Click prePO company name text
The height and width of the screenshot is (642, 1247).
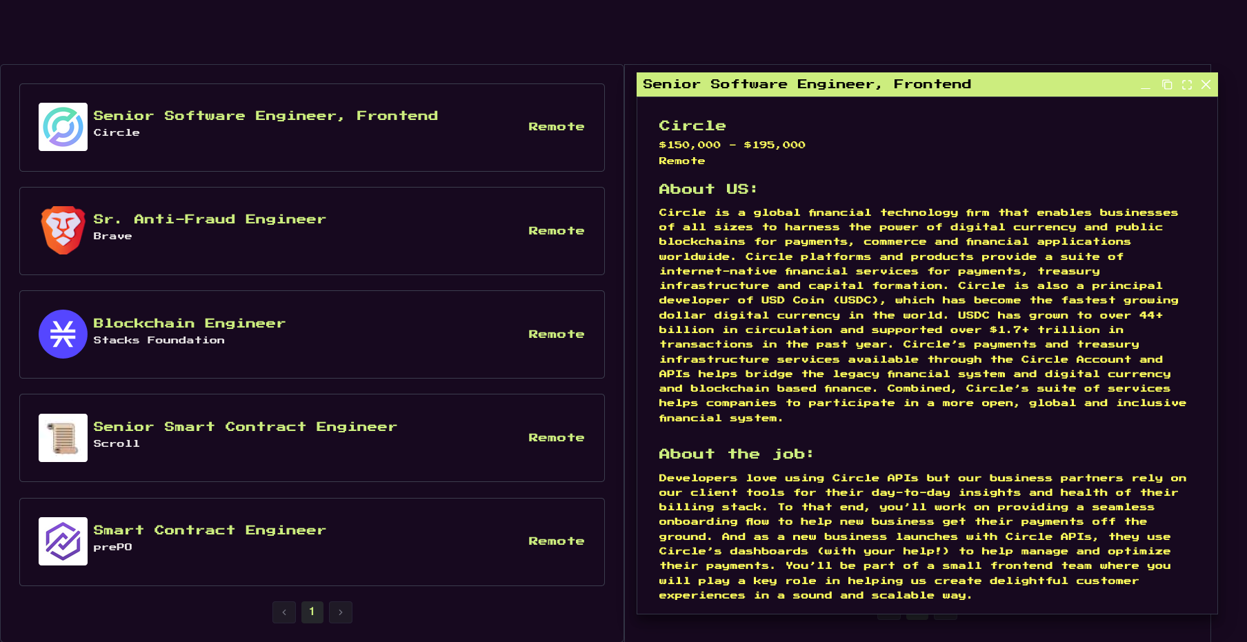pyautogui.click(x=112, y=547)
